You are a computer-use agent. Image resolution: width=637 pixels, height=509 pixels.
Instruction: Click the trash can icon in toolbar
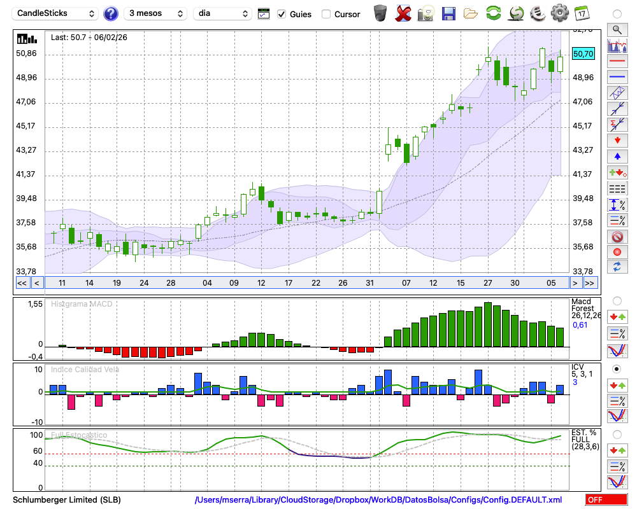pos(380,13)
